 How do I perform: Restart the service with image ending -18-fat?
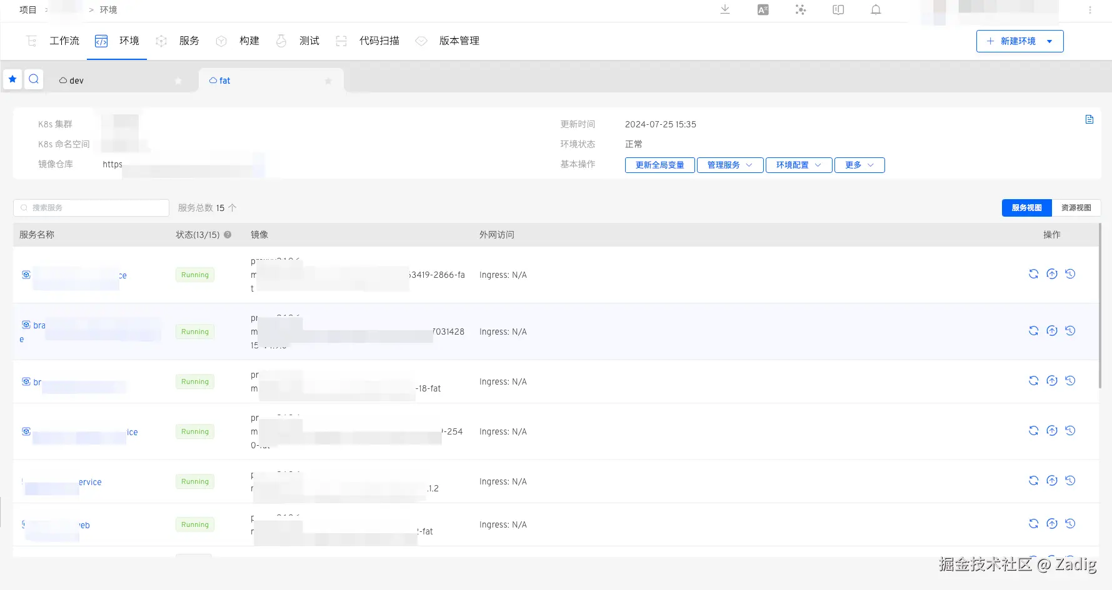[1034, 381]
